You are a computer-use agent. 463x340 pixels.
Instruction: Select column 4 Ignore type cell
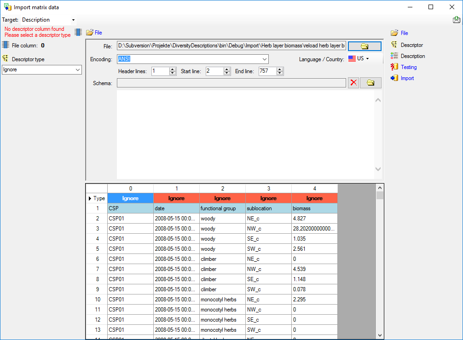314,198
